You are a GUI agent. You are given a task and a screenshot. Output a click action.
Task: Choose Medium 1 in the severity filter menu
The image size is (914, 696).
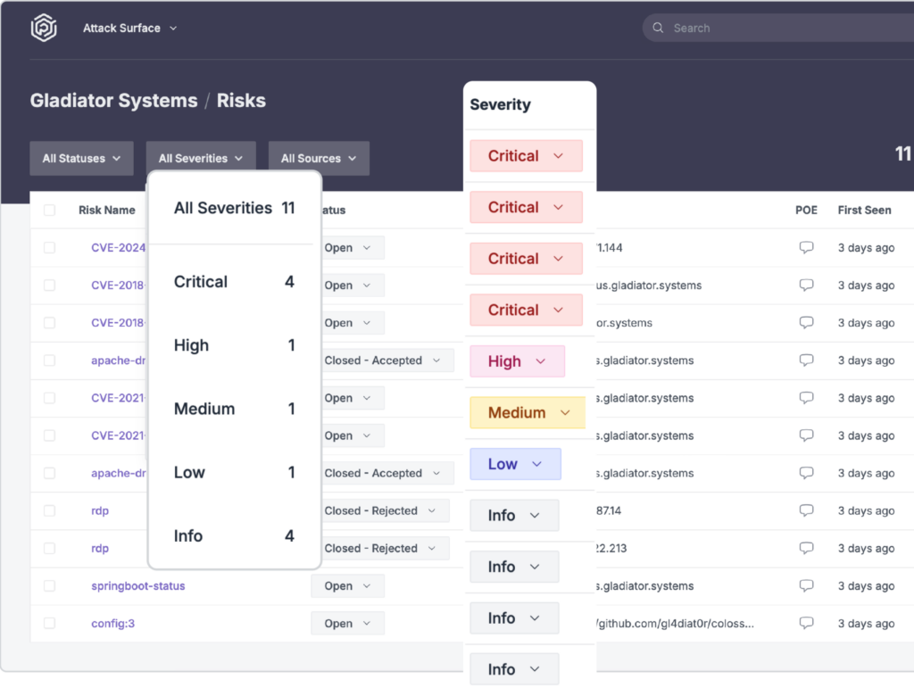pyautogui.click(x=235, y=409)
